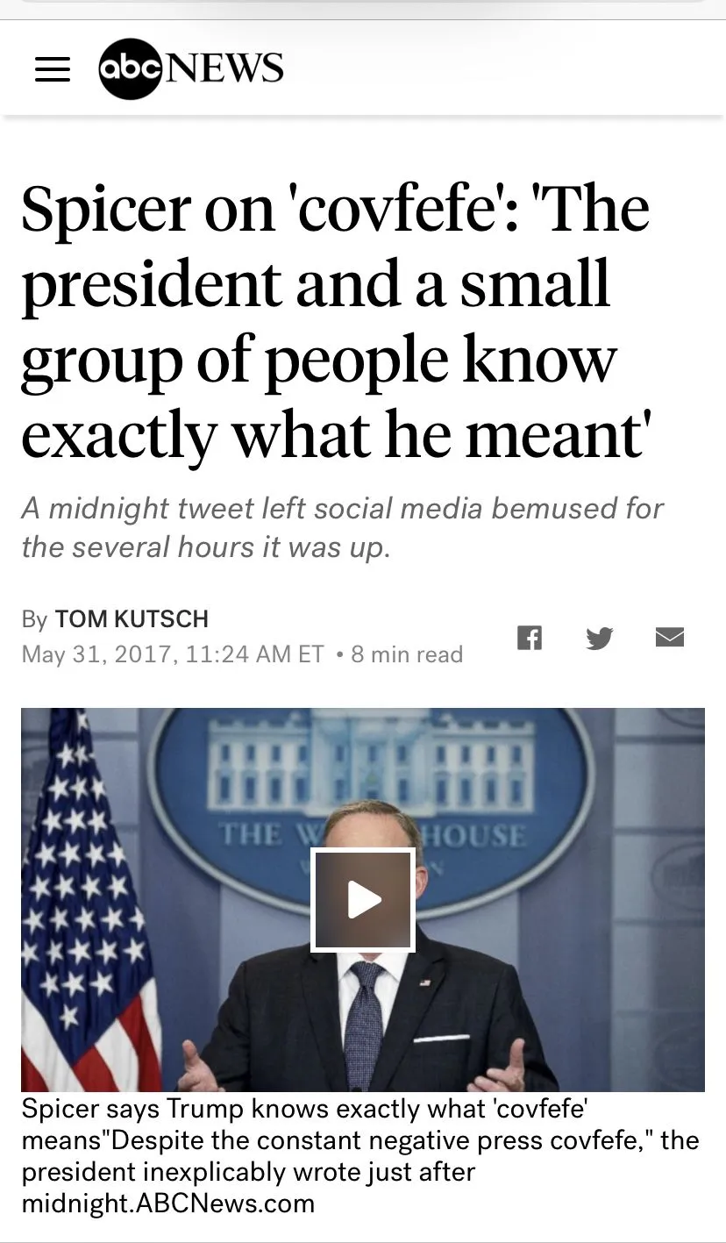This screenshot has height=1243, width=726.
Task: Share the article on Twitter
Action: [x=600, y=638]
